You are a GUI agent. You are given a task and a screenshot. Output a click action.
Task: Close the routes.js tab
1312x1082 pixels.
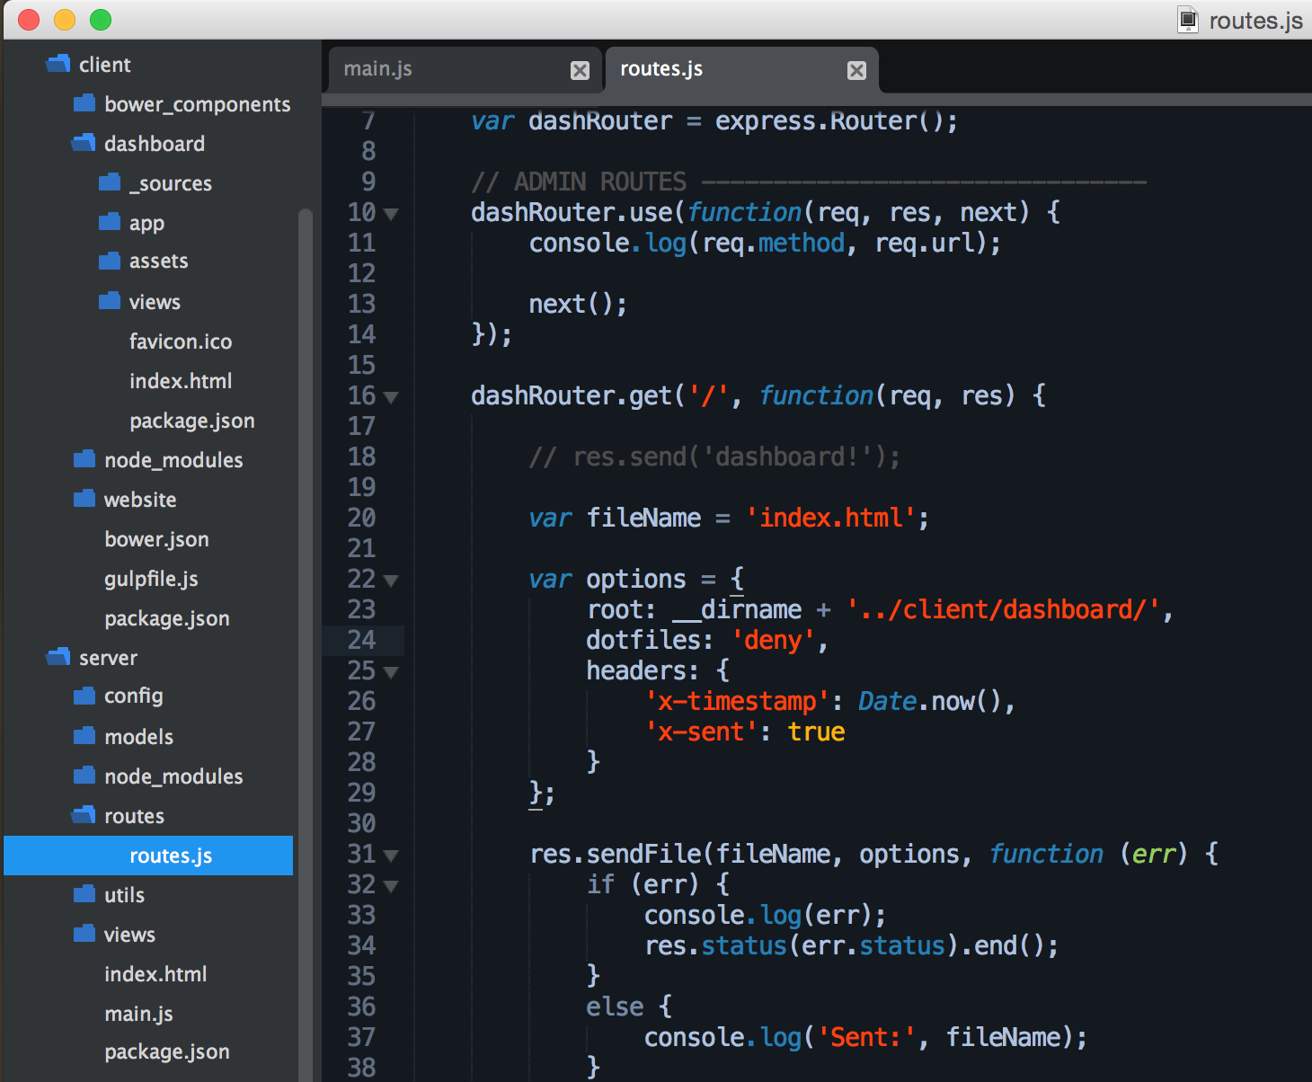857,70
